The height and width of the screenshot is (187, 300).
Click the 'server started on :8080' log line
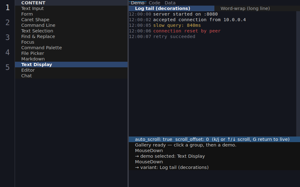(185, 14)
